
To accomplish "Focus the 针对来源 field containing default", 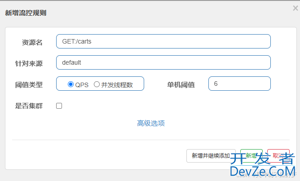I will [163, 62].
